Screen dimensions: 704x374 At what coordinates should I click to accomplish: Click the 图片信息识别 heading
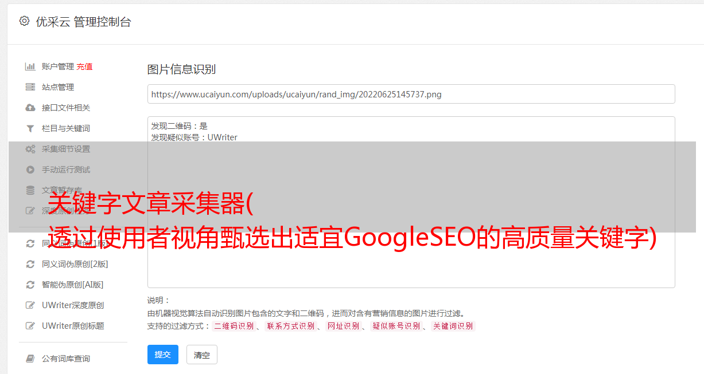181,70
